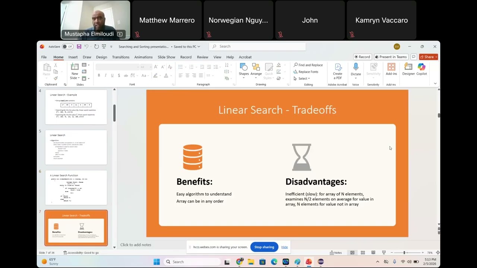This screenshot has width=477, height=268.
Task: Toggle Italic formatting
Action: point(105,75)
